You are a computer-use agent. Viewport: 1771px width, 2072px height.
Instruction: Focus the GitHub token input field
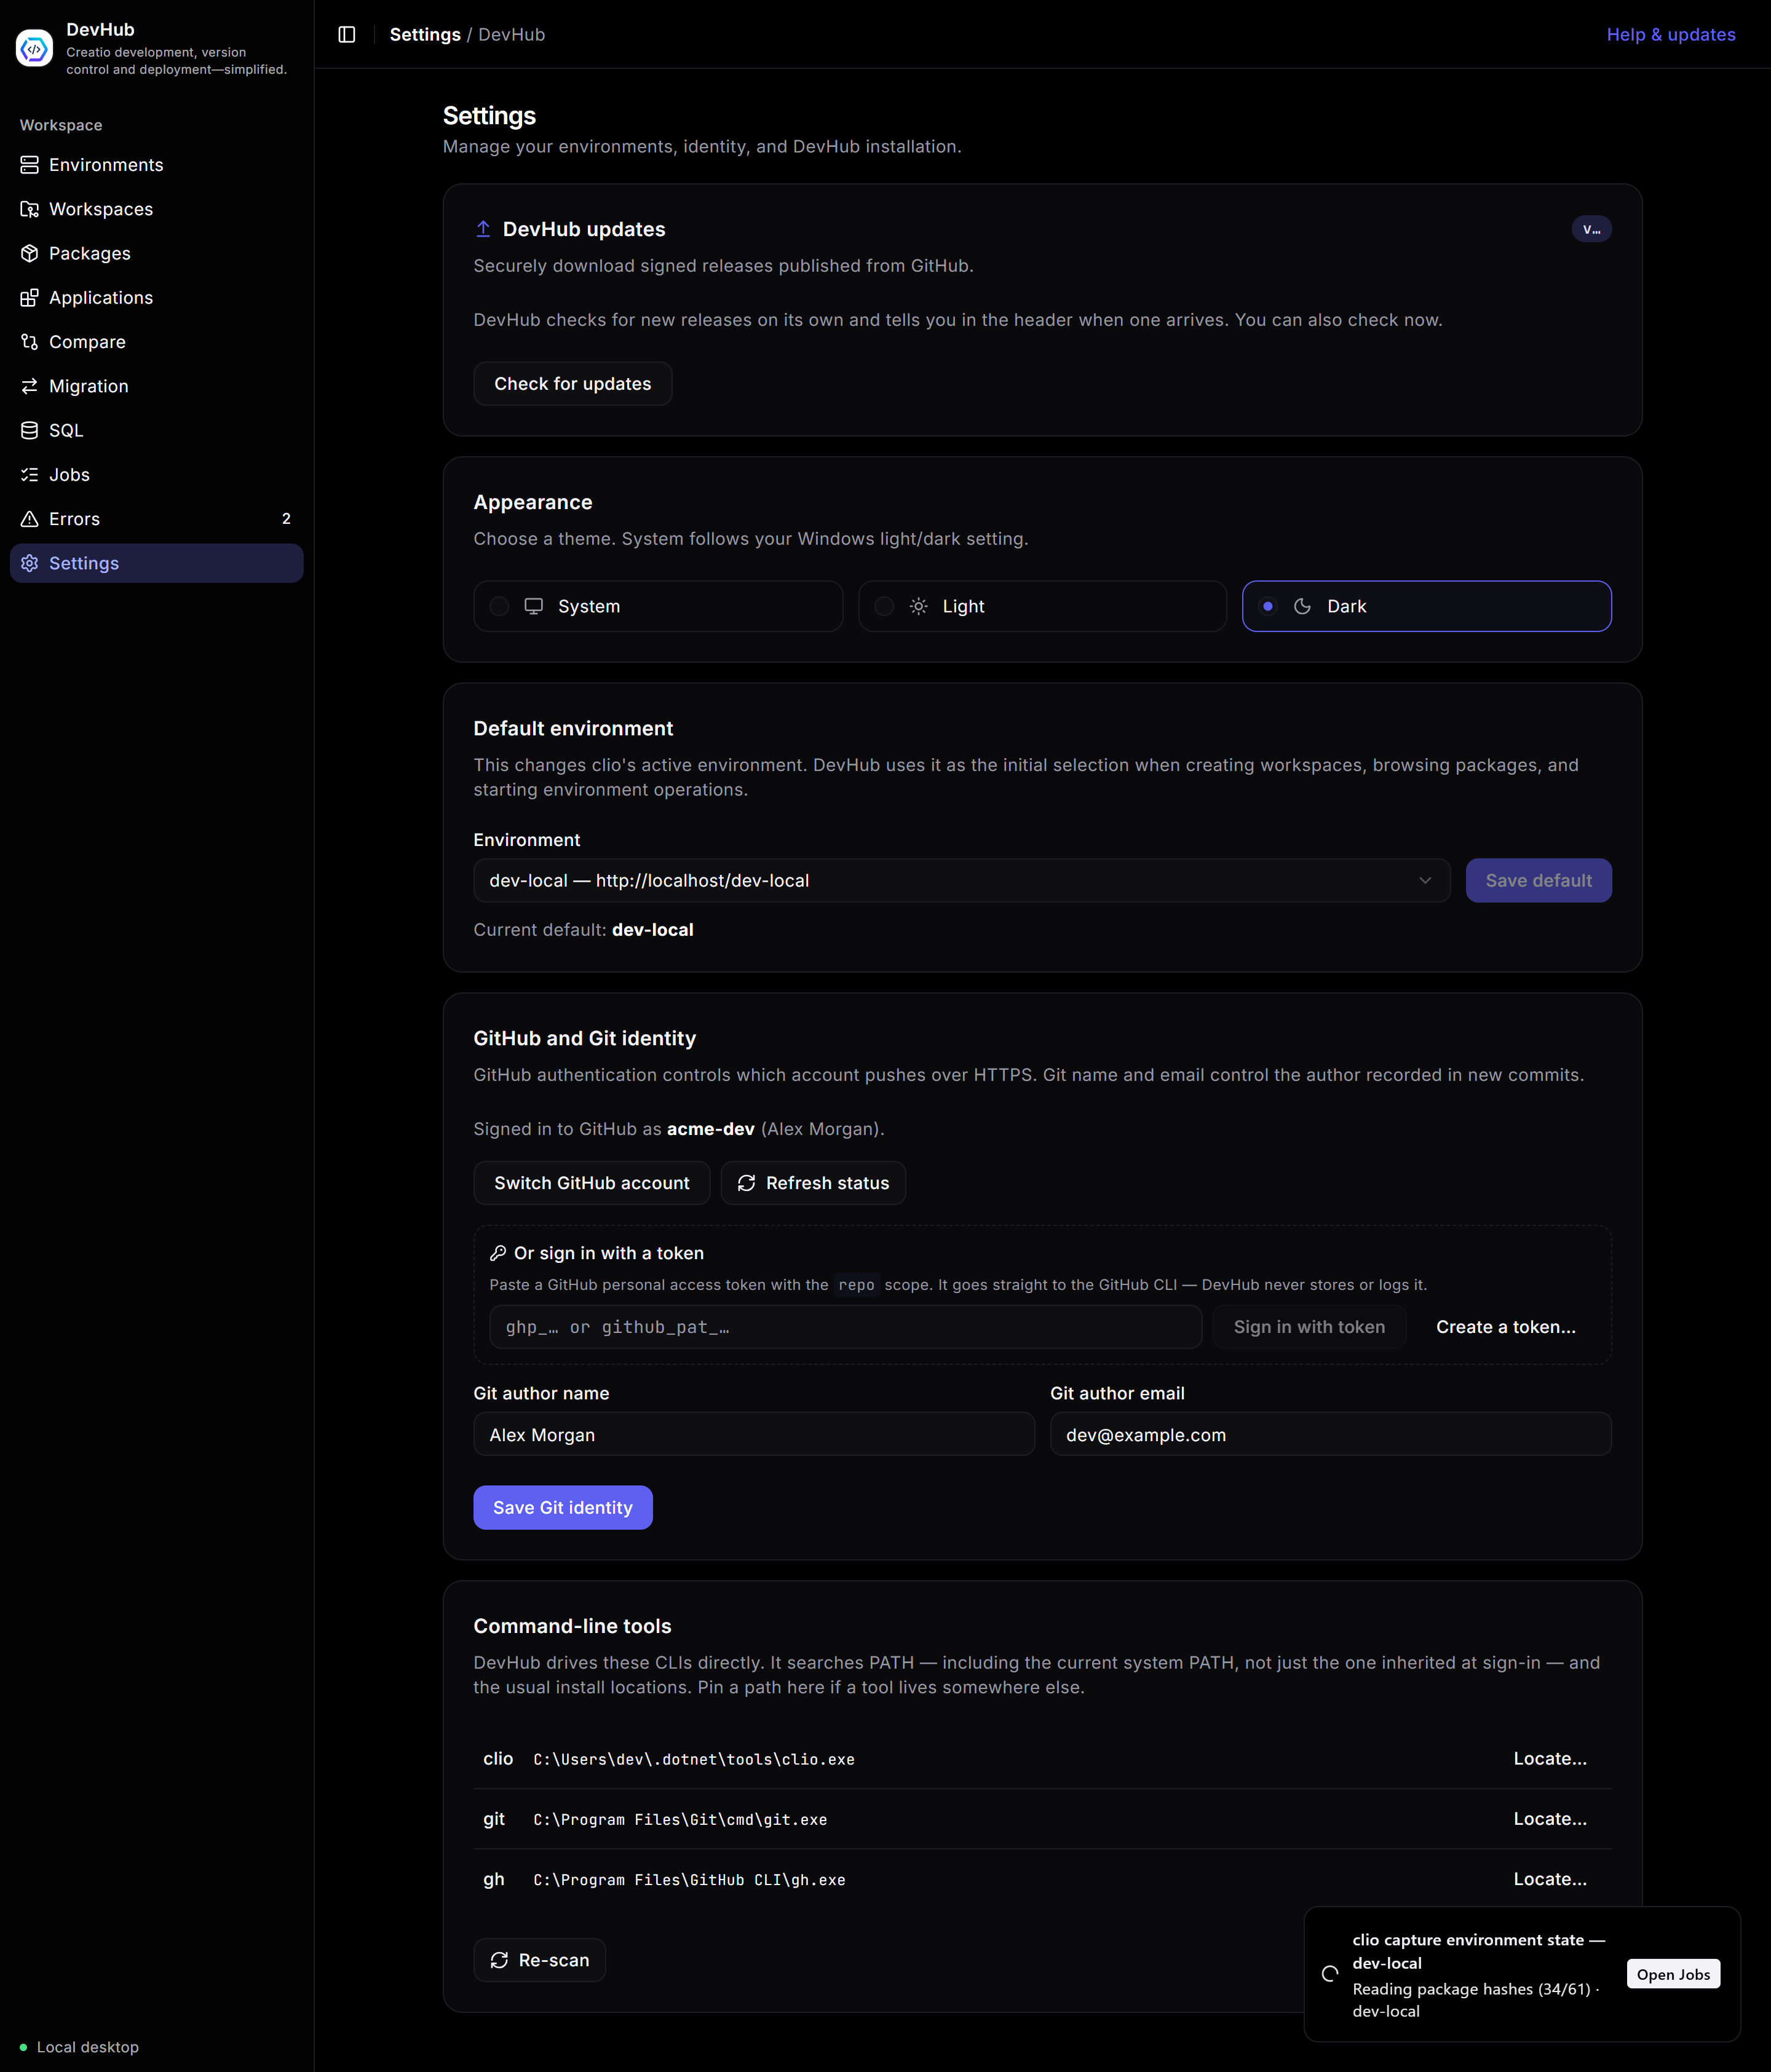(845, 1327)
